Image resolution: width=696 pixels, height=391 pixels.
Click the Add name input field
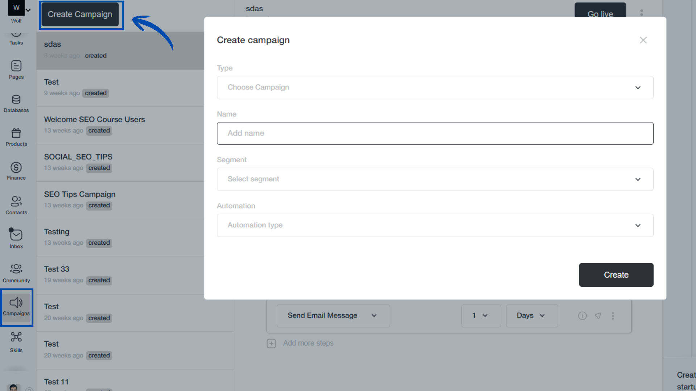pos(435,133)
